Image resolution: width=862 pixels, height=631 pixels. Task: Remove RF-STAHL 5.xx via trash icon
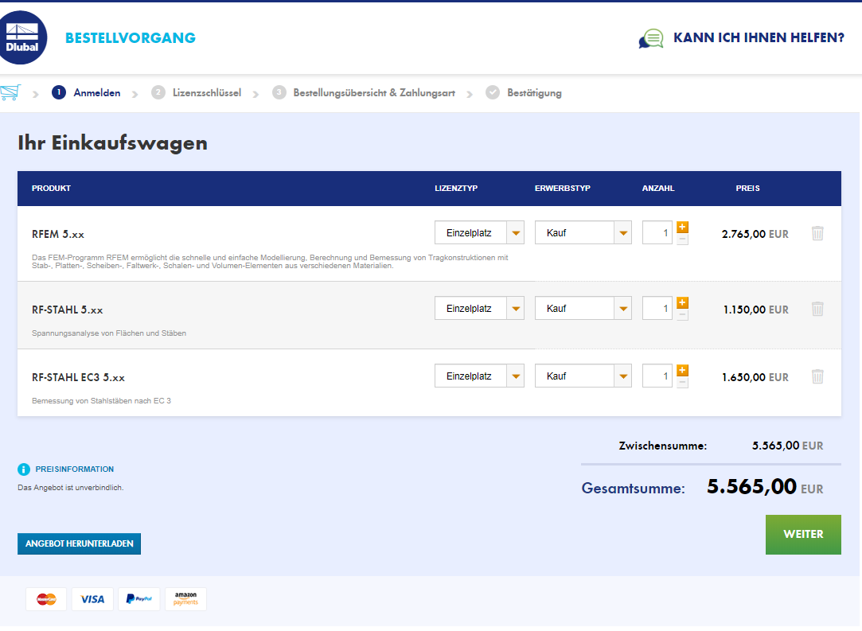click(x=817, y=308)
